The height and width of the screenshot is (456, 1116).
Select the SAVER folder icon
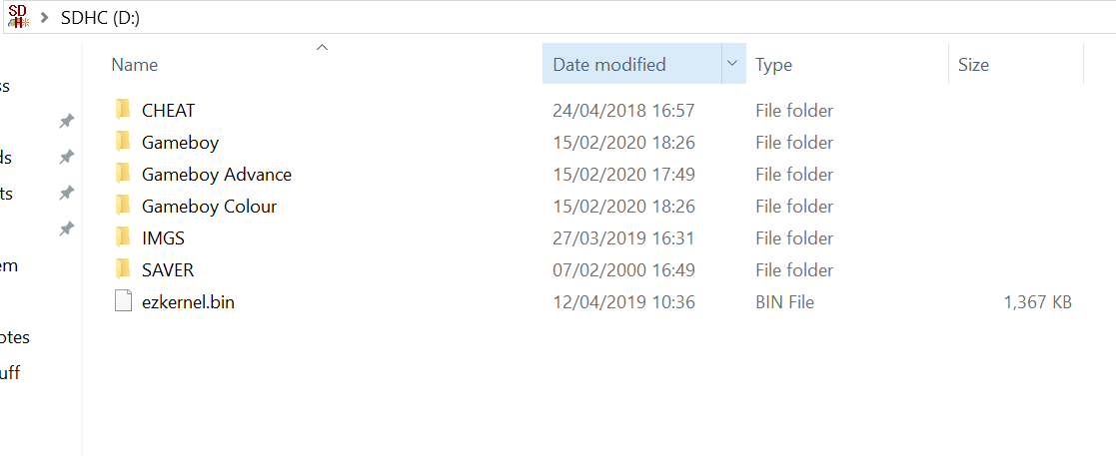point(123,269)
